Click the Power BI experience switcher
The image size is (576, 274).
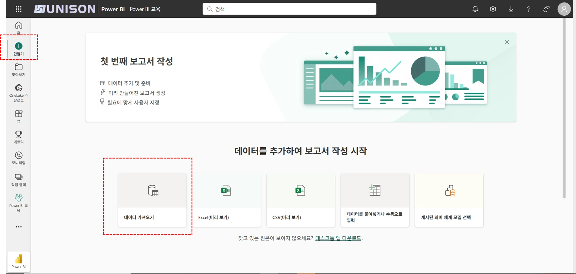pos(19,261)
